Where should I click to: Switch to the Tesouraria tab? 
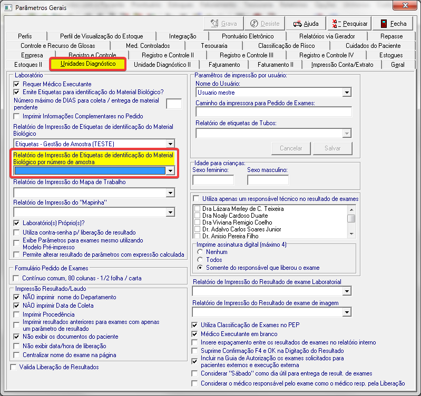coord(214,46)
